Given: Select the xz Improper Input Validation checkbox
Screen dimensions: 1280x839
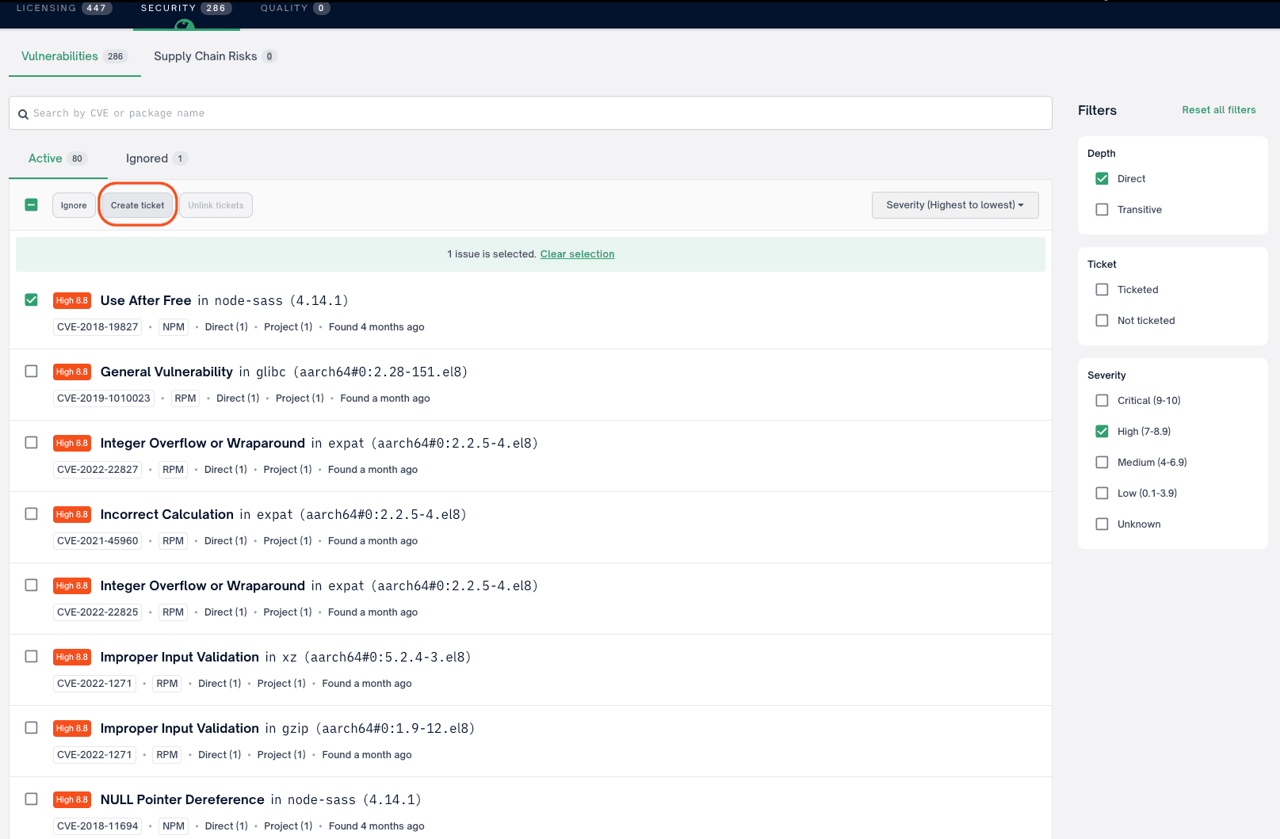Looking at the screenshot, I should tap(31, 656).
